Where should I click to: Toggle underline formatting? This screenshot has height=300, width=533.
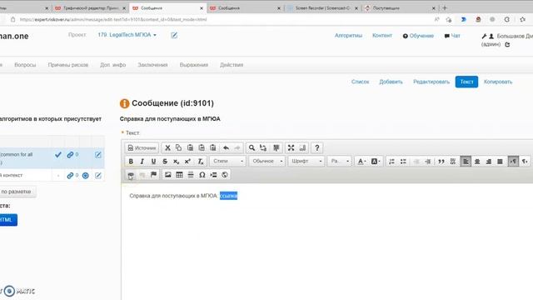pyautogui.click(x=153, y=161)
